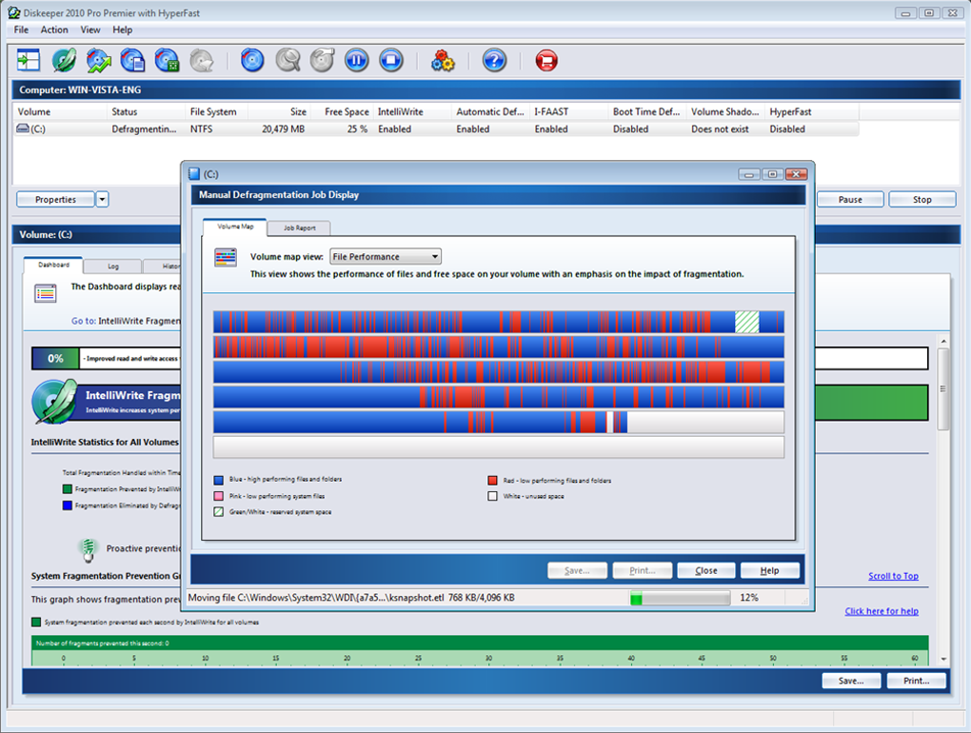Click the 12% defragmentation progress bar
This screenshot has height=733, width=971.
pyautogui.click(x=680, y=598)
